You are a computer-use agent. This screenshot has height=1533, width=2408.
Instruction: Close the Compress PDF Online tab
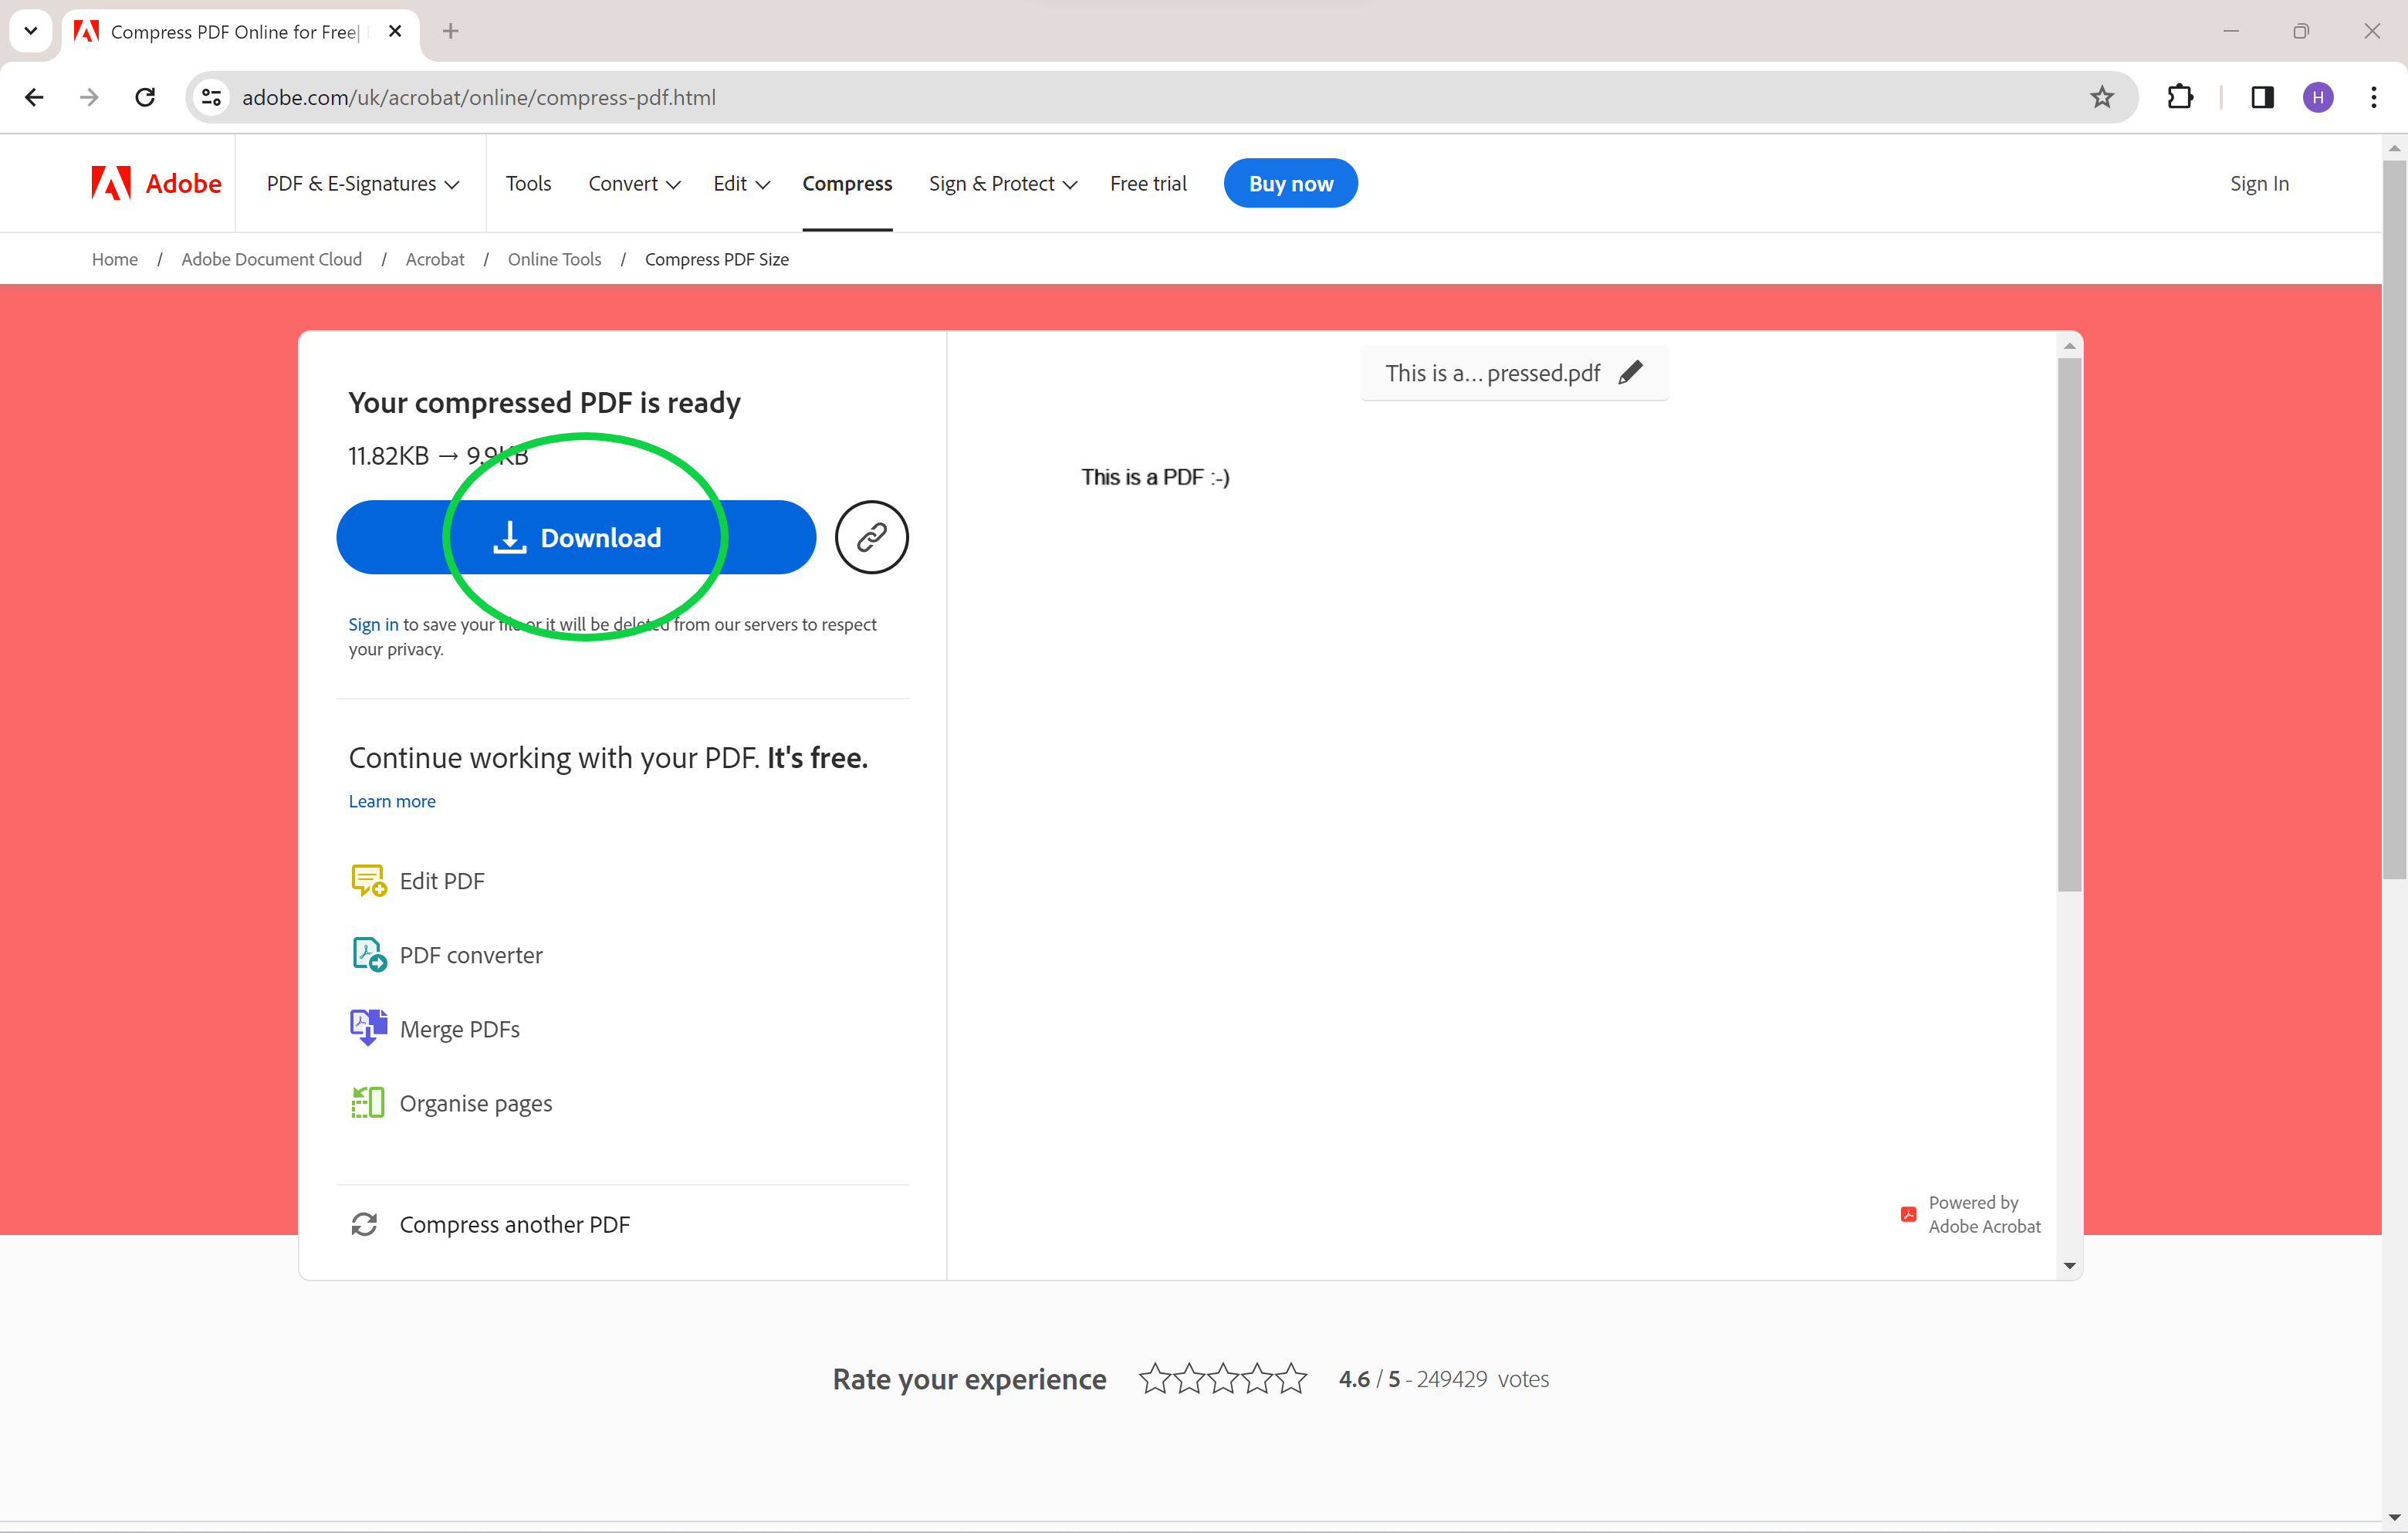pyautogui.click(x=395, y=31)
